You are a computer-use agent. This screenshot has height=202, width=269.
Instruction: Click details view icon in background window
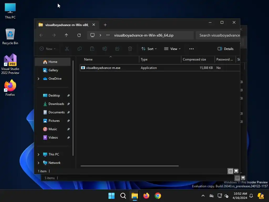(x=237, y=178)
